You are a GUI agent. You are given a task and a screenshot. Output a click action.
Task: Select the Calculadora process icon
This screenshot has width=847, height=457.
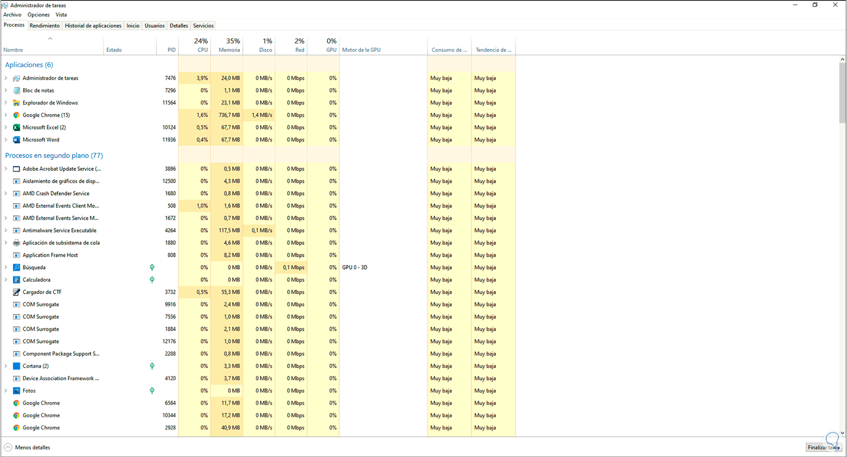click(15, 280)
